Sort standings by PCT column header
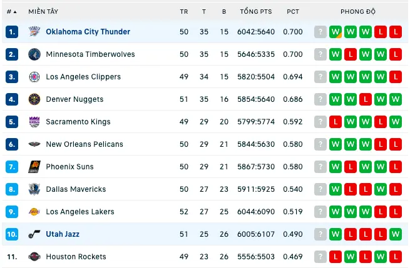 click(x=292, y=12)
